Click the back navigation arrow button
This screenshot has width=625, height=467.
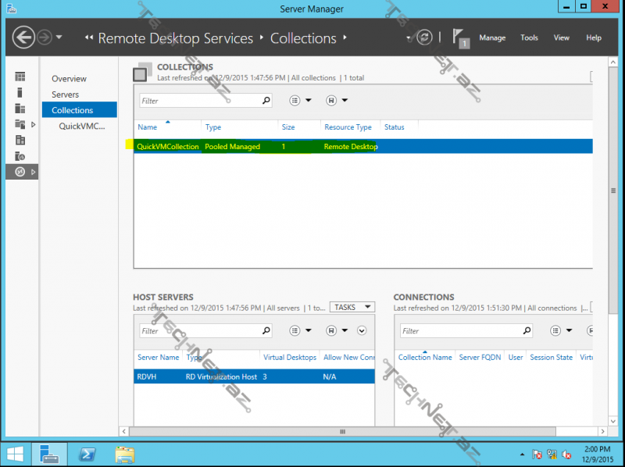point(24,37)
